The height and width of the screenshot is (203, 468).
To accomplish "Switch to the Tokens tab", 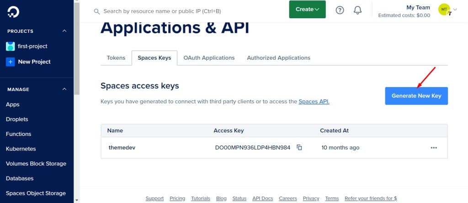I will pos(116,58).
